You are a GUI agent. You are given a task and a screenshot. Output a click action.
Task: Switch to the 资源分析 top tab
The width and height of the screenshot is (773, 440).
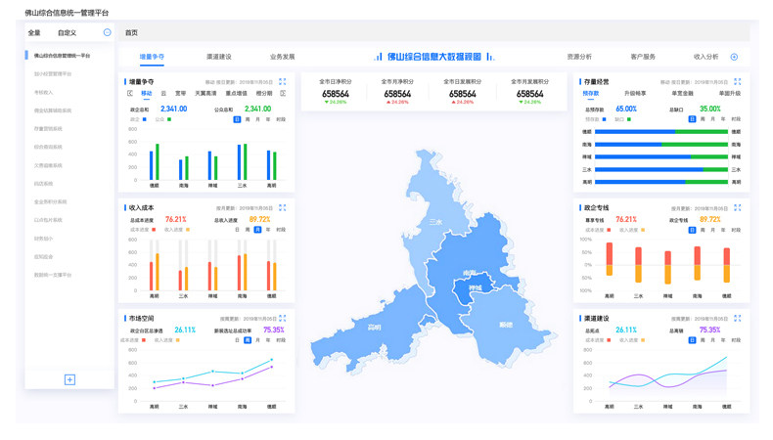tap(579, 57)
